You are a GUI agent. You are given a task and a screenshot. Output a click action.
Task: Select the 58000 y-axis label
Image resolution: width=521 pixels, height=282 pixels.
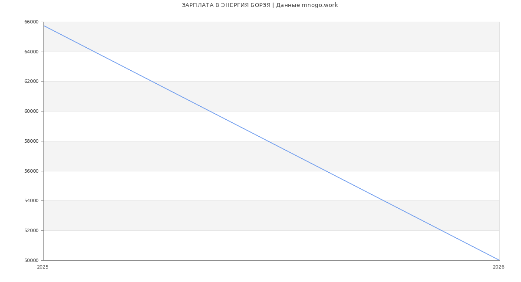[32, 141]
